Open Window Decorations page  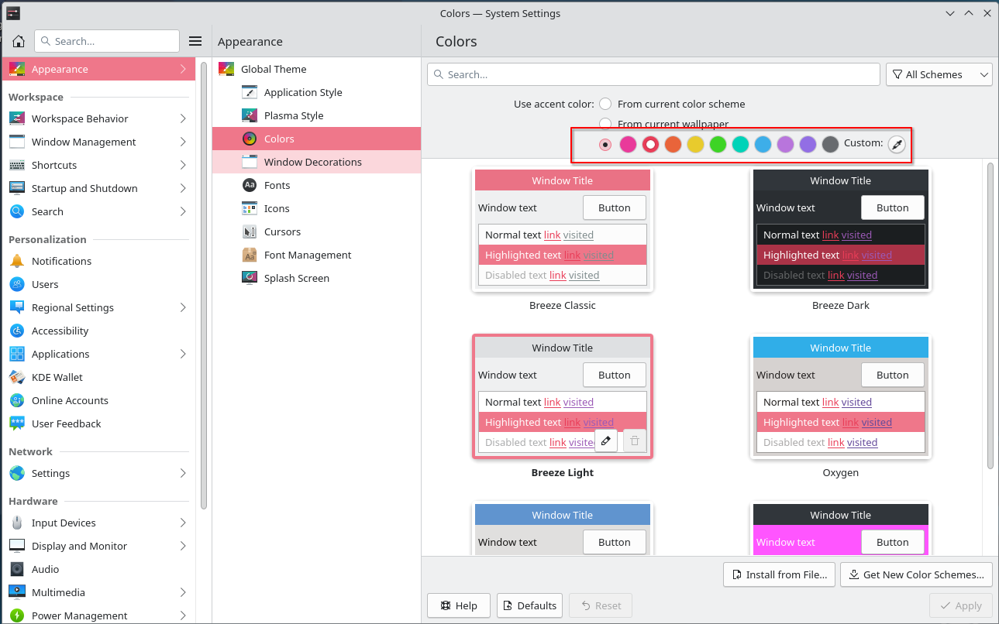pos(316,162)
